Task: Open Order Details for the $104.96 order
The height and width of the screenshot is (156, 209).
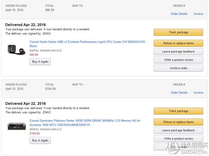Action: pos(179,93)
